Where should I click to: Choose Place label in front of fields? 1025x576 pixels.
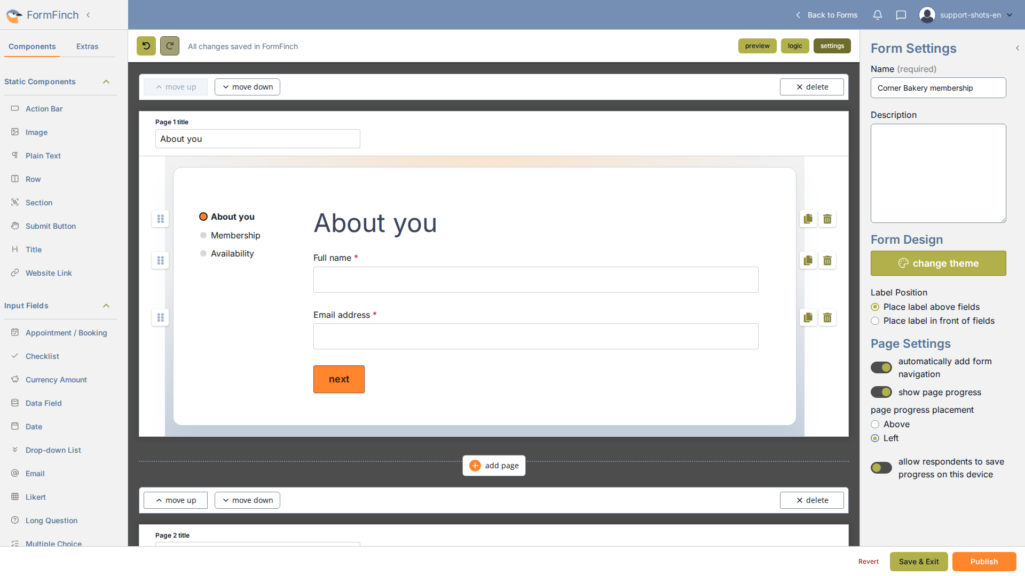tap(875, 321)
